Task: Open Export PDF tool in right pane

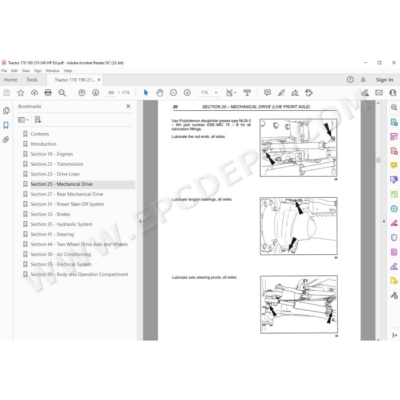Action: (394, 122)
